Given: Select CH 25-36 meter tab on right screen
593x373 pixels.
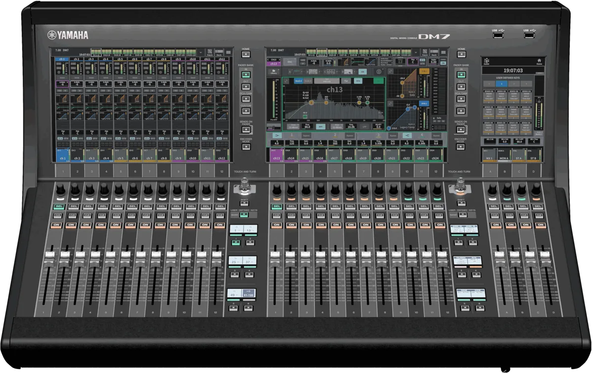Looking at the screenshot, I should point(332,52).
